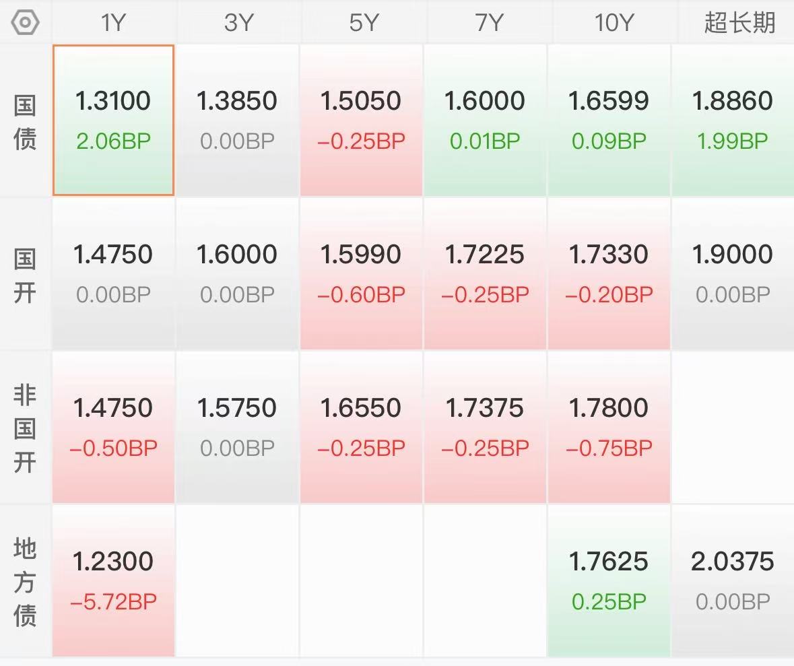Open 非国开 10Y cell showing 1.7800
The height and width of the screenshot is (666, 794).
[609, 427]
